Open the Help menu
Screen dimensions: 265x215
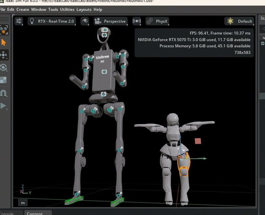pyautogui.click(x=98, y=10)
